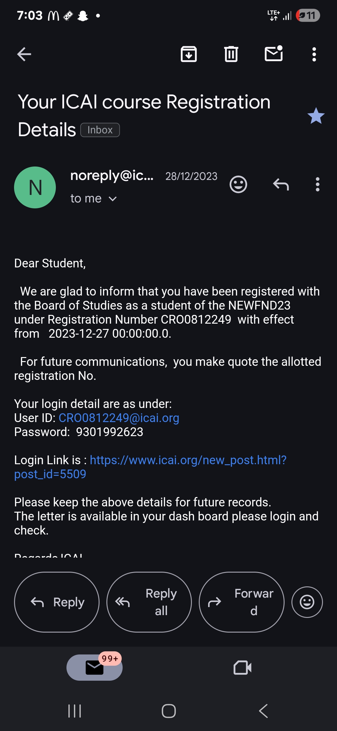Open the ICAI login link
The width and height of the screenshot is (337, 731).
pos(188,460)
